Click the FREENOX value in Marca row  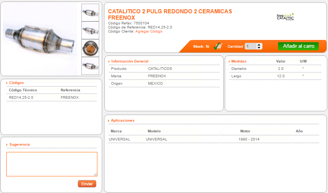click(x=157, y=76)
